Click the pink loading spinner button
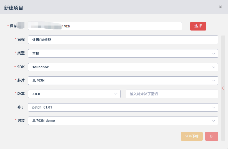The width and height of the screenshot is (228, 149). pyautogui.click(x=212, y=136)
